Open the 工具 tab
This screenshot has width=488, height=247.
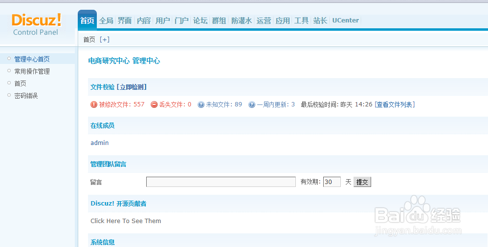tap(301, 21)
